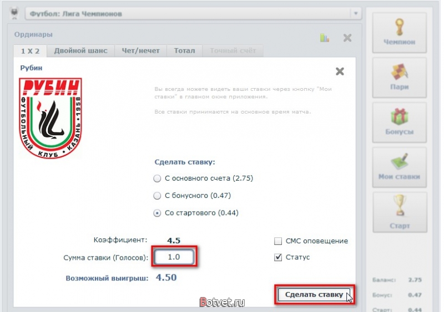Click the Ординары panel title

[x=33, y=34]
